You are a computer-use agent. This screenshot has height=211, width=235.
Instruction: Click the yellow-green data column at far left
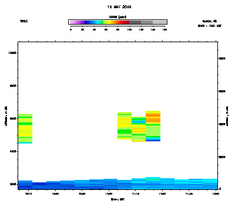(25, 128)
